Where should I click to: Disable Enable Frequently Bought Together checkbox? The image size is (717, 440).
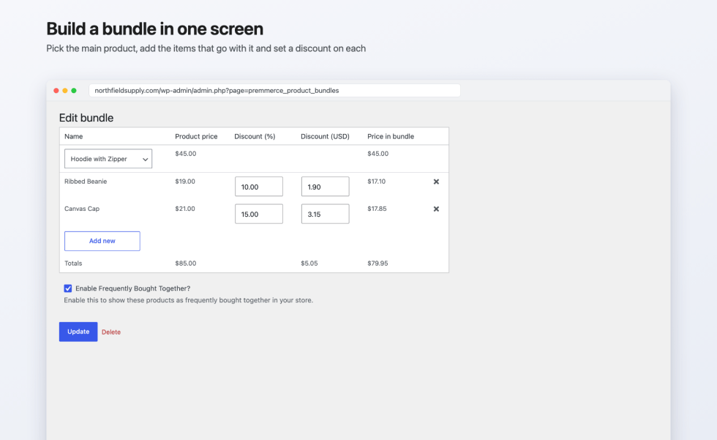point(67,288)
